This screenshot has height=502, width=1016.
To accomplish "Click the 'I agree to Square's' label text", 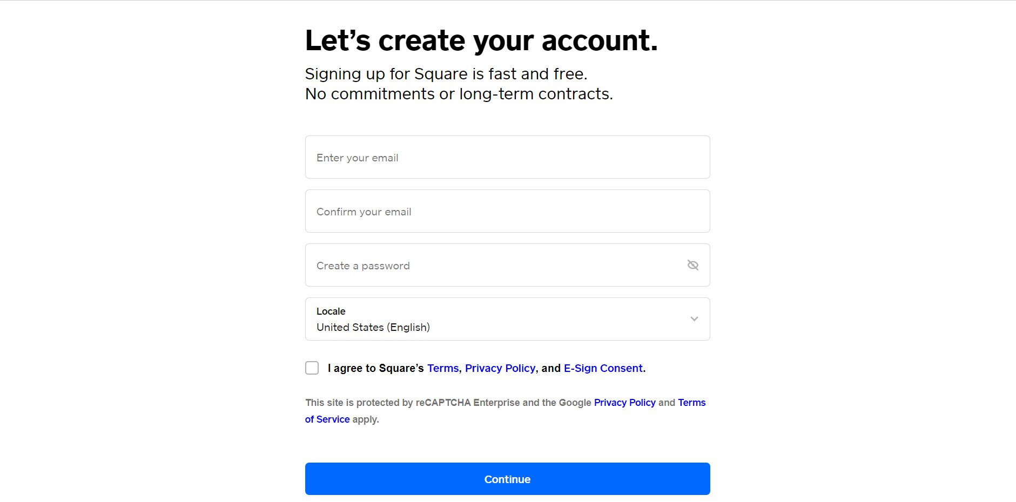I will [375, 368].
